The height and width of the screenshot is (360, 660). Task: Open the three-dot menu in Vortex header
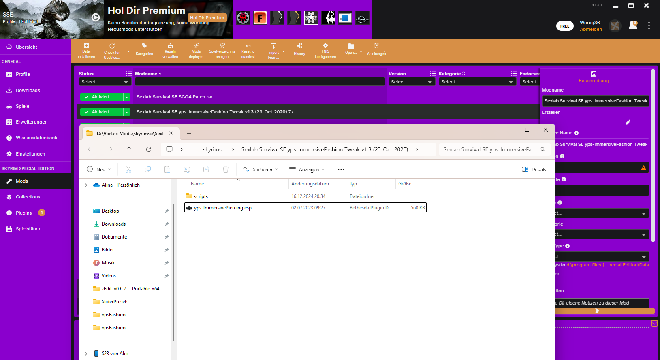click(x=649, y=26)
